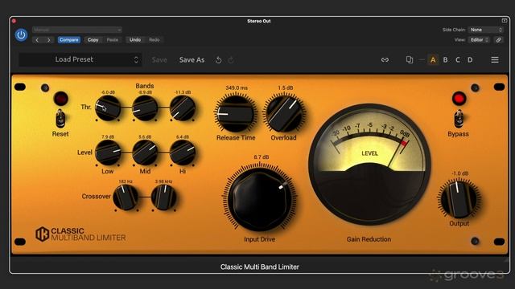Click the Reset indicator light

(x=60, y=98)
